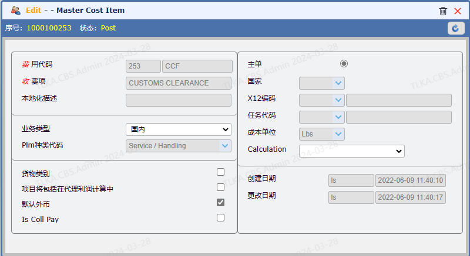
Task: Click the serial number 1000100253
Action: point(49,28)
